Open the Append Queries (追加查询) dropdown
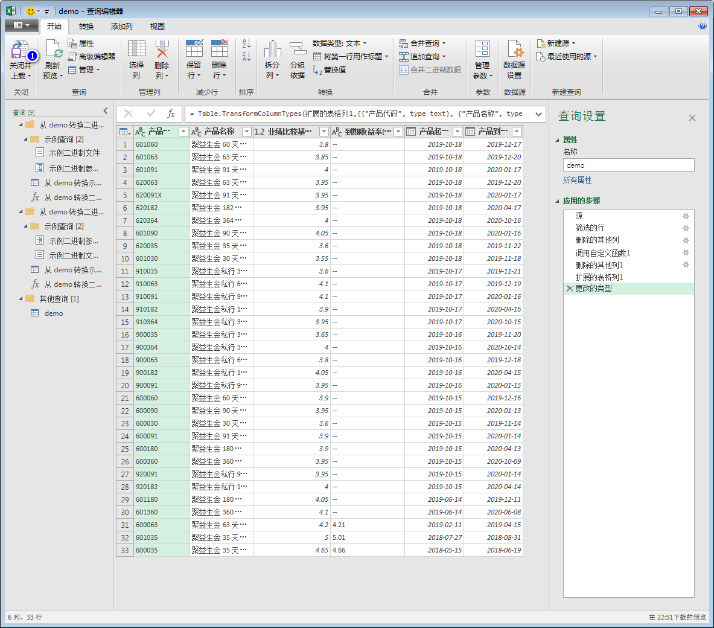This screenshot has width=714, height=628. click(x=422, y=57)
